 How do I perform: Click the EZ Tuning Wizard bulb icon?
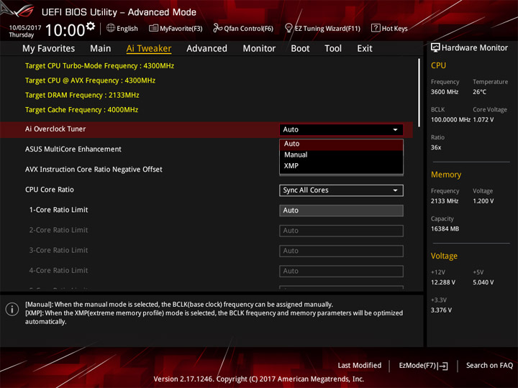[288, 28]
